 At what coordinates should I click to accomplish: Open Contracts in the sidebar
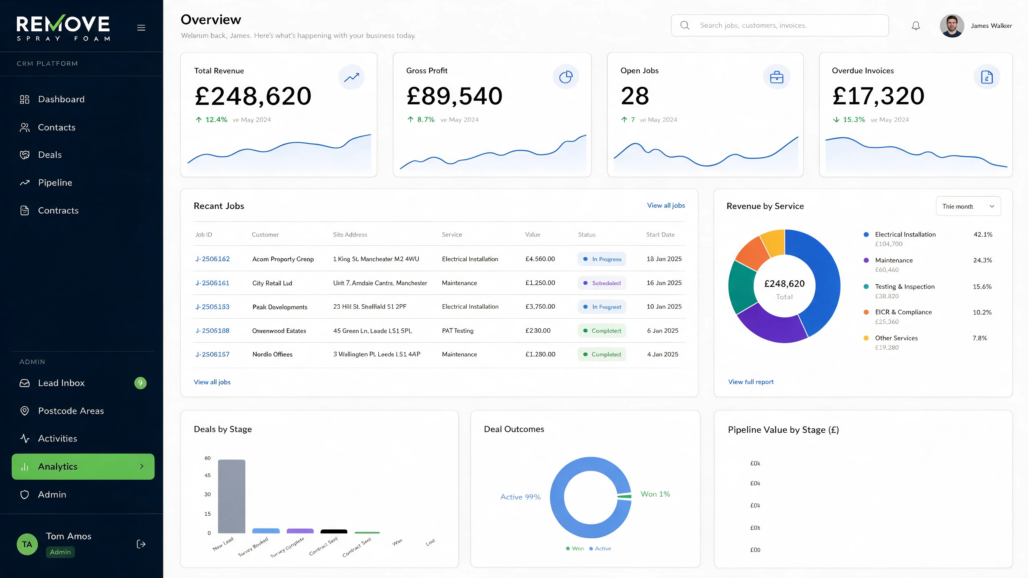tap(83, 210)
